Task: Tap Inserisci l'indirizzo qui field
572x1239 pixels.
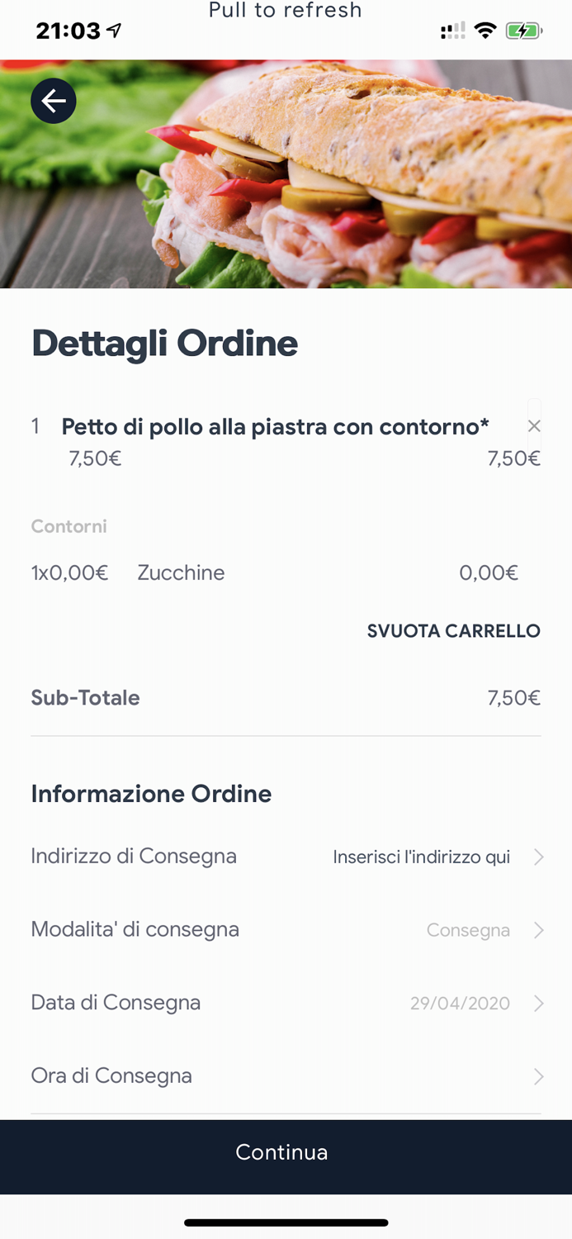Action: tap(422, 857)
